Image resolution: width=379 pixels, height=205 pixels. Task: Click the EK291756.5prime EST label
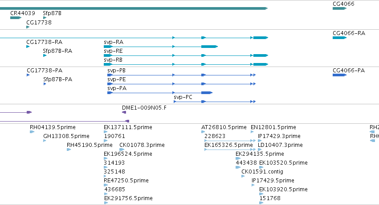point(128,198)
